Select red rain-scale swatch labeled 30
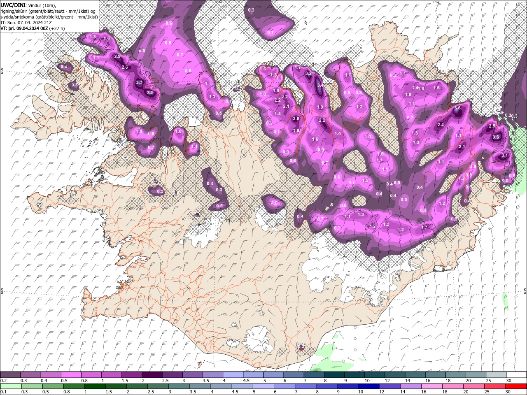 [x=516, y=386]
